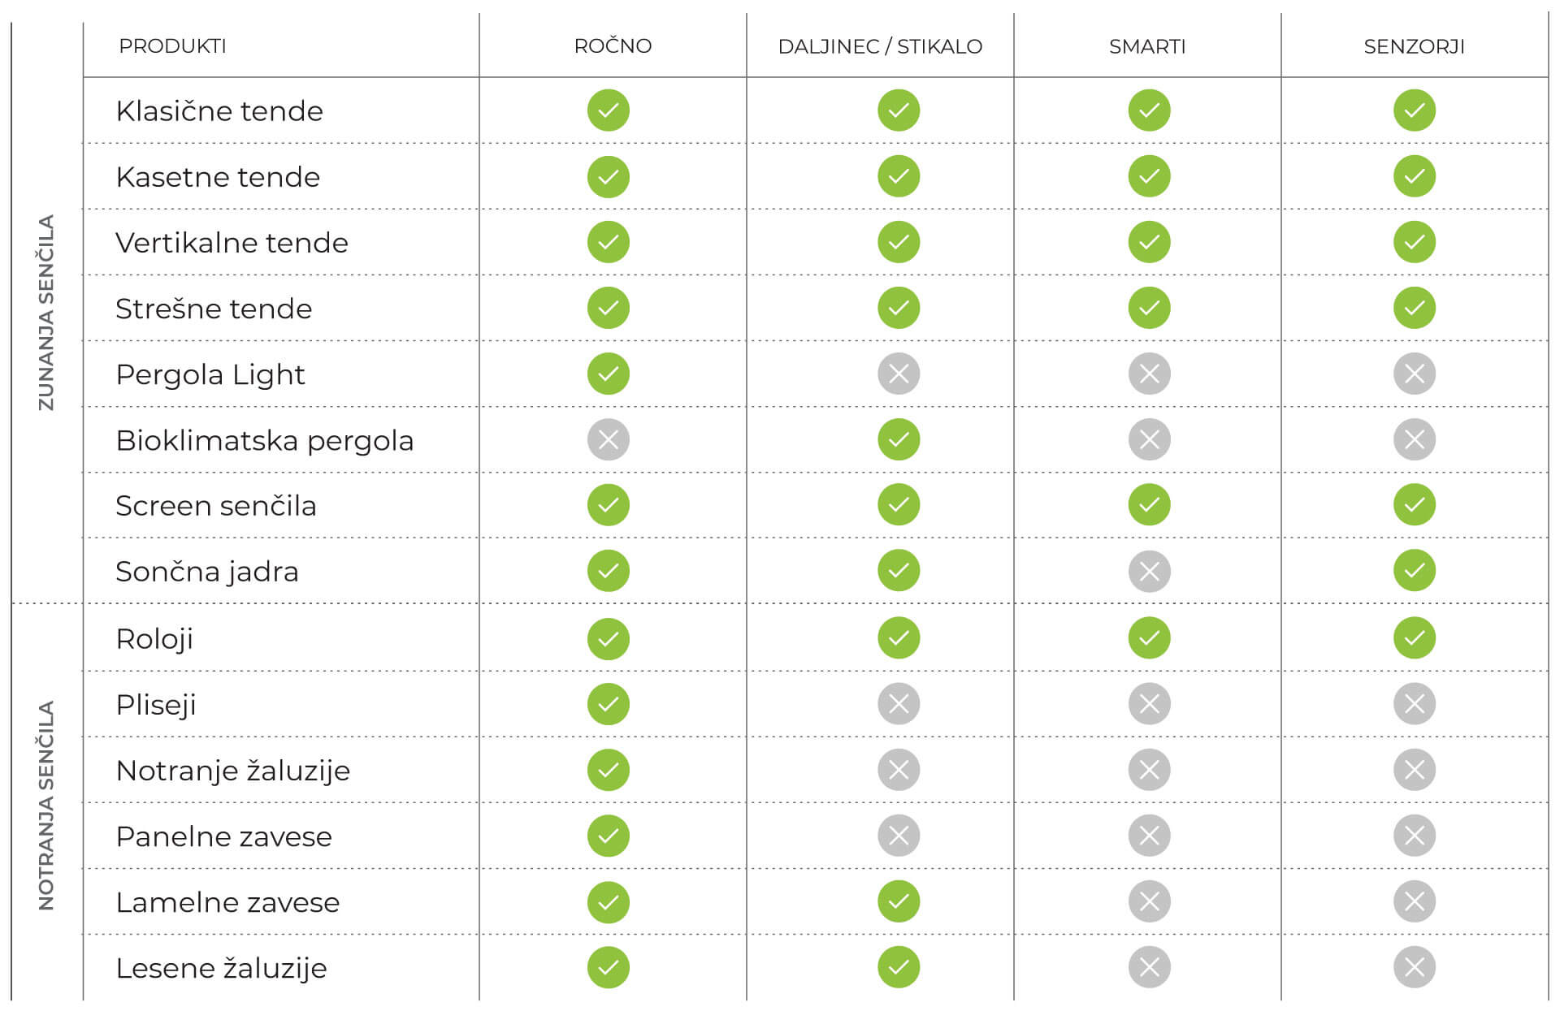This screenshot has width=1560, height=1024.
Task: Click the grey X under Ročno for Bioklimatska pergola
Action: (608, 439)
